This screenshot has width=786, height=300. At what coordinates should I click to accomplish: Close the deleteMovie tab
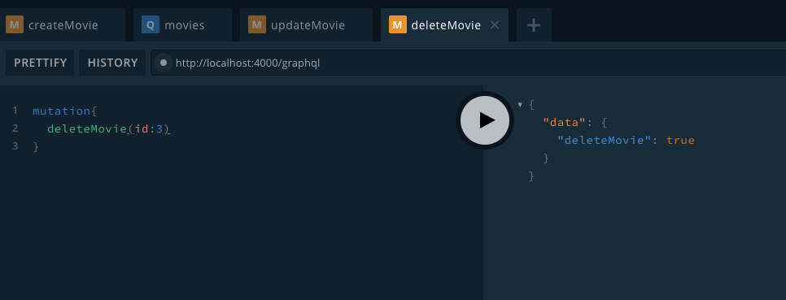pyautogui.click(x=494, y=25)
